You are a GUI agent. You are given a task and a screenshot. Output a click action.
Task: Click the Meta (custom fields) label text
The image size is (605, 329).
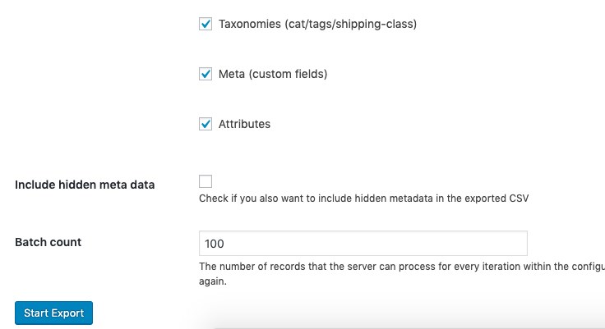tap(273, 74)
